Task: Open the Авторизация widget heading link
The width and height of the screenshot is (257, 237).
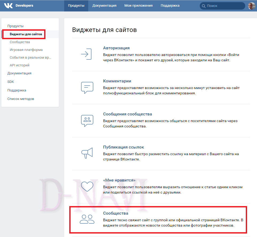Action: [116, 48]
